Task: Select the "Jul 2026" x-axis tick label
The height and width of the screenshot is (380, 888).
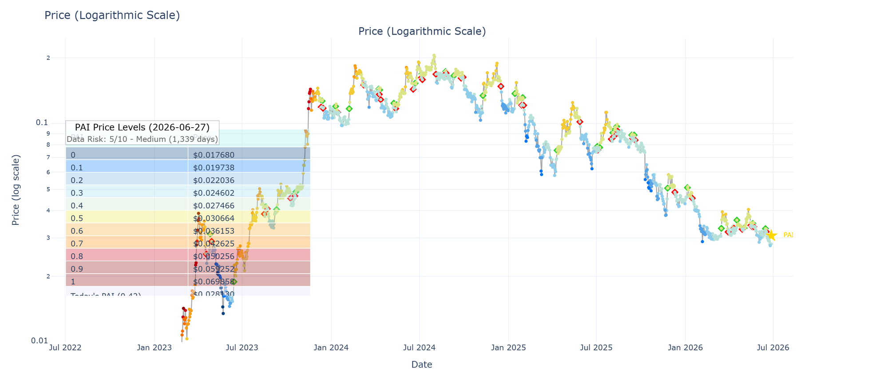Action: pos(773,348)
